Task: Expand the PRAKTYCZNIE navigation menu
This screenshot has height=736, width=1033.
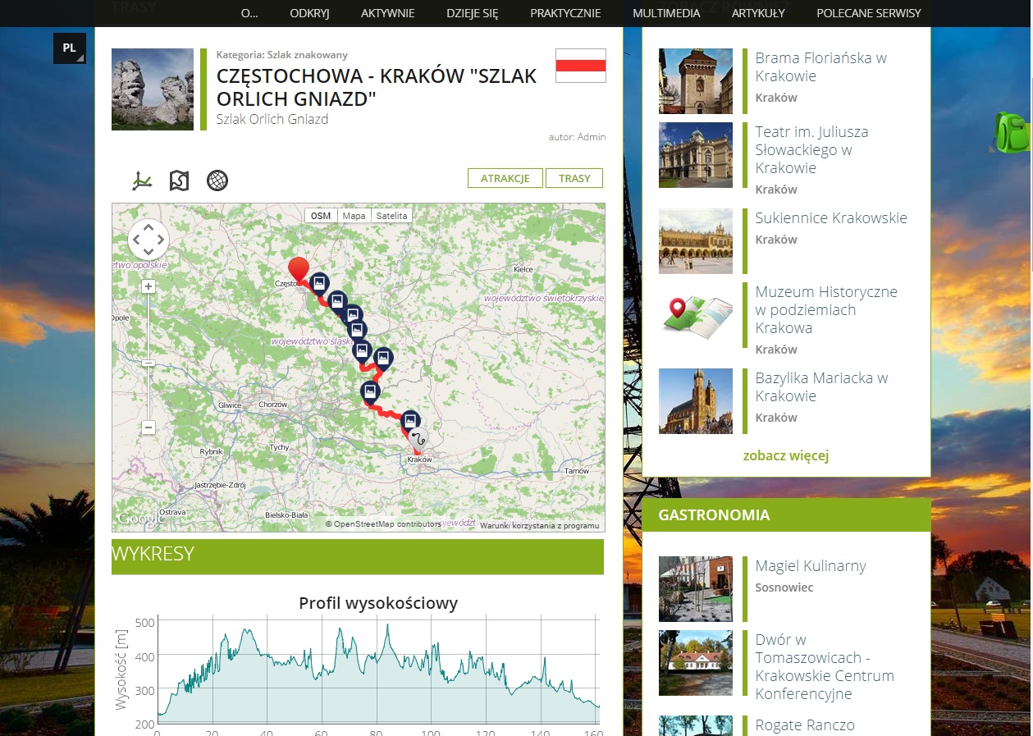Action: point(565,13)
